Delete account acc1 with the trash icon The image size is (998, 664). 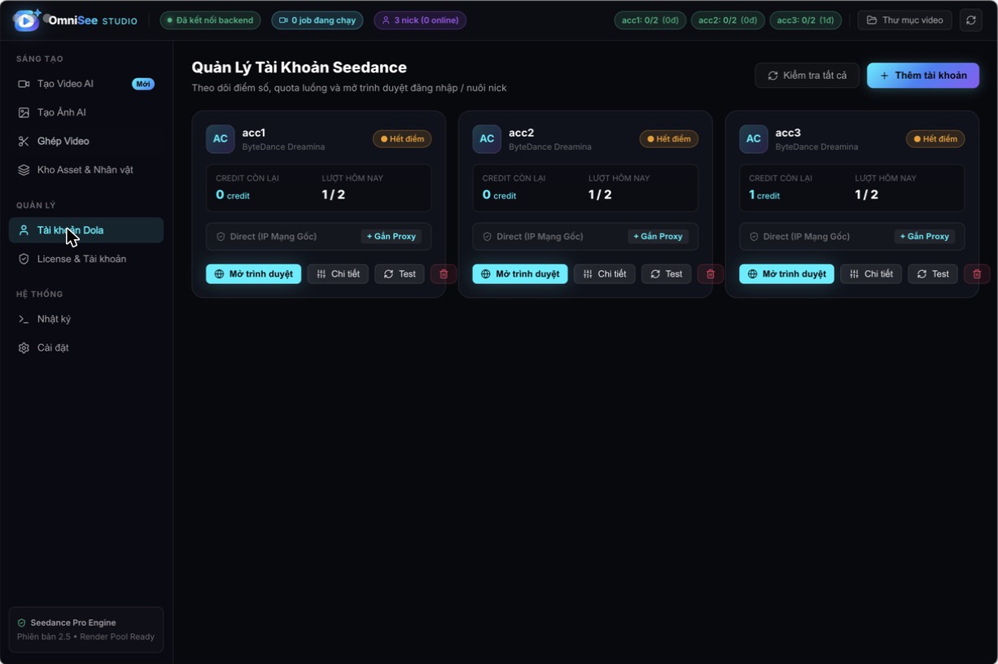[444, 274]
